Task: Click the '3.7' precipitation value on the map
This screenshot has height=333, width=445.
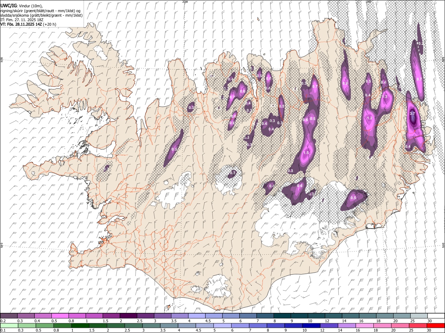Action: [413, 114]
